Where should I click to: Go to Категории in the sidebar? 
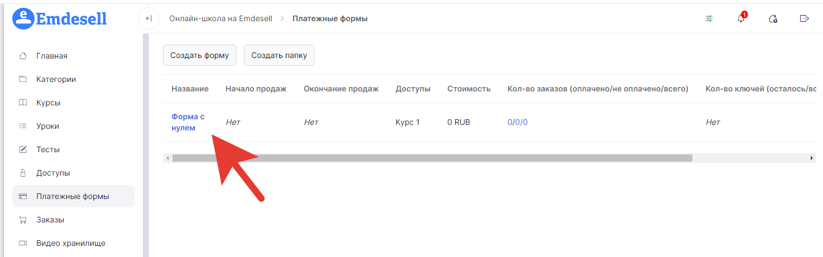(56, 79)
